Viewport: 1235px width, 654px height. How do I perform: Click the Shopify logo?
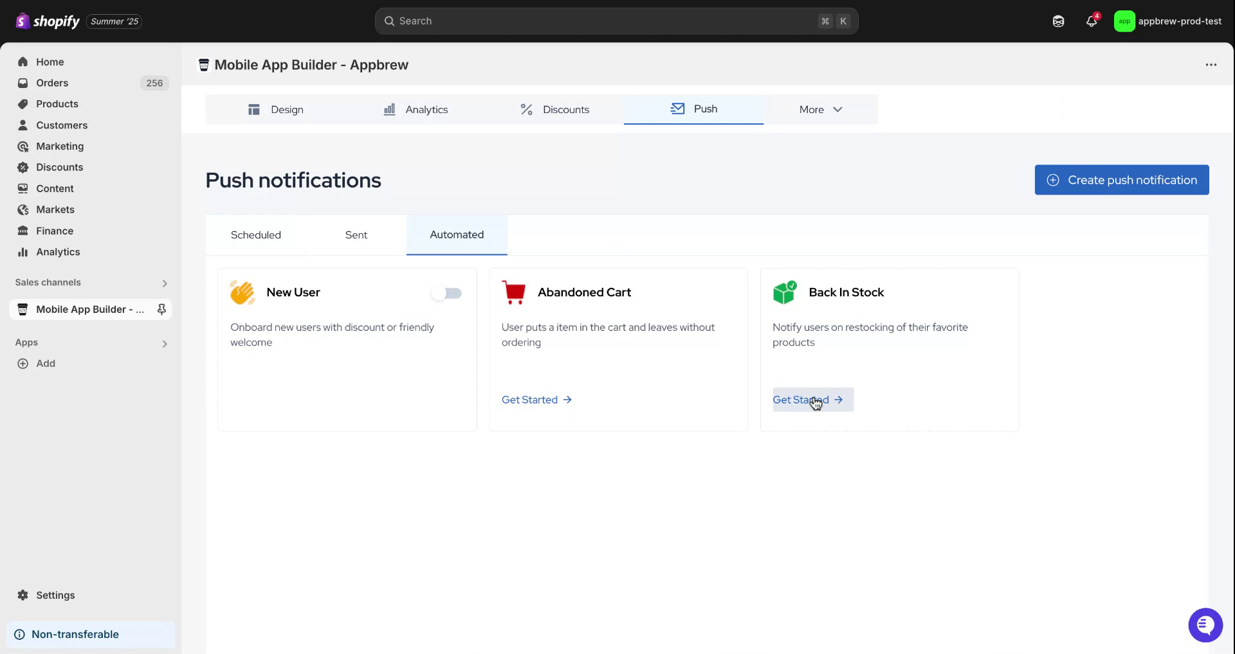(48, 21)
